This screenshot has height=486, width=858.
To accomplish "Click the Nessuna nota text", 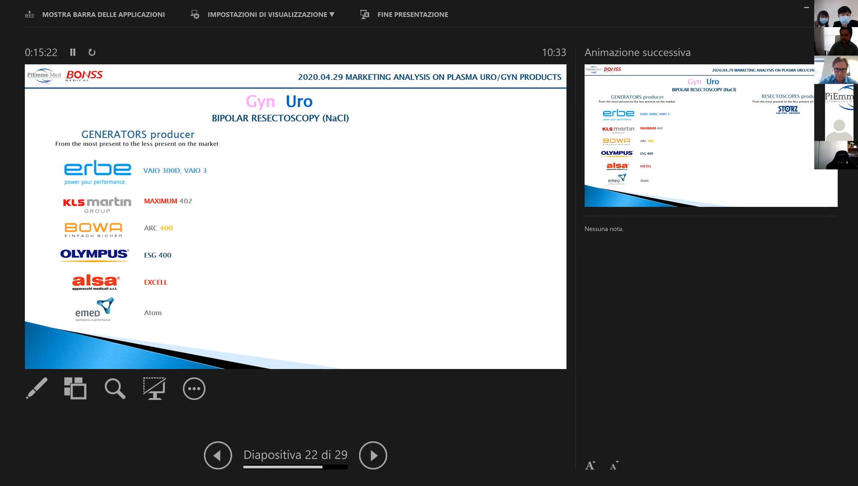I will point(604,229).
